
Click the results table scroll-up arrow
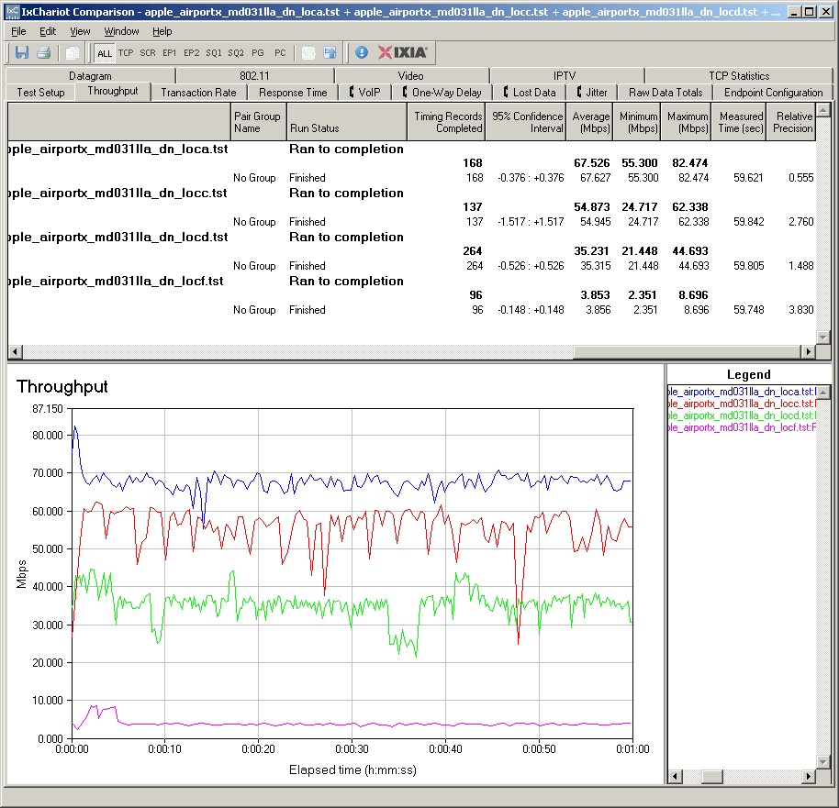823,110
